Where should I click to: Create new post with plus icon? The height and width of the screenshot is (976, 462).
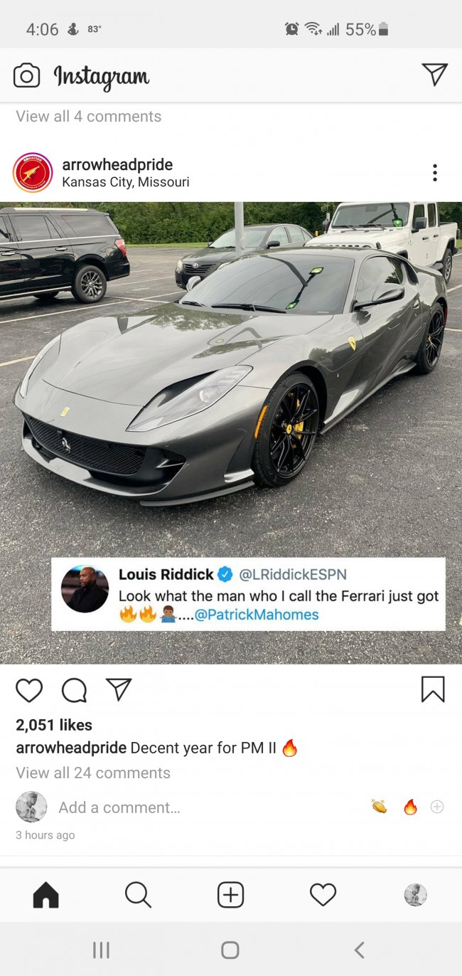(230, 895)
